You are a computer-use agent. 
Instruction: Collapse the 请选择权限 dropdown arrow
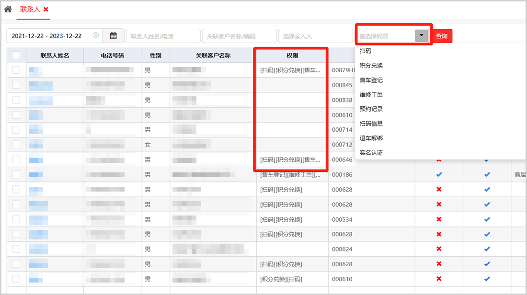point(421,36)
